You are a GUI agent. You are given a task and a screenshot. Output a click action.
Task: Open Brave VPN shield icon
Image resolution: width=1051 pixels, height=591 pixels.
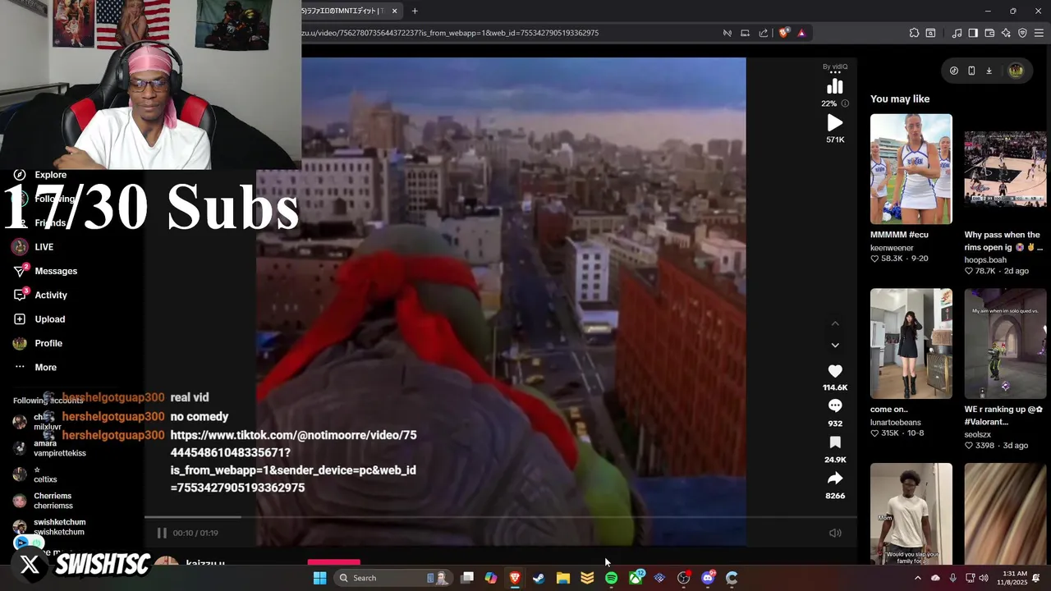click(1022, 33)
